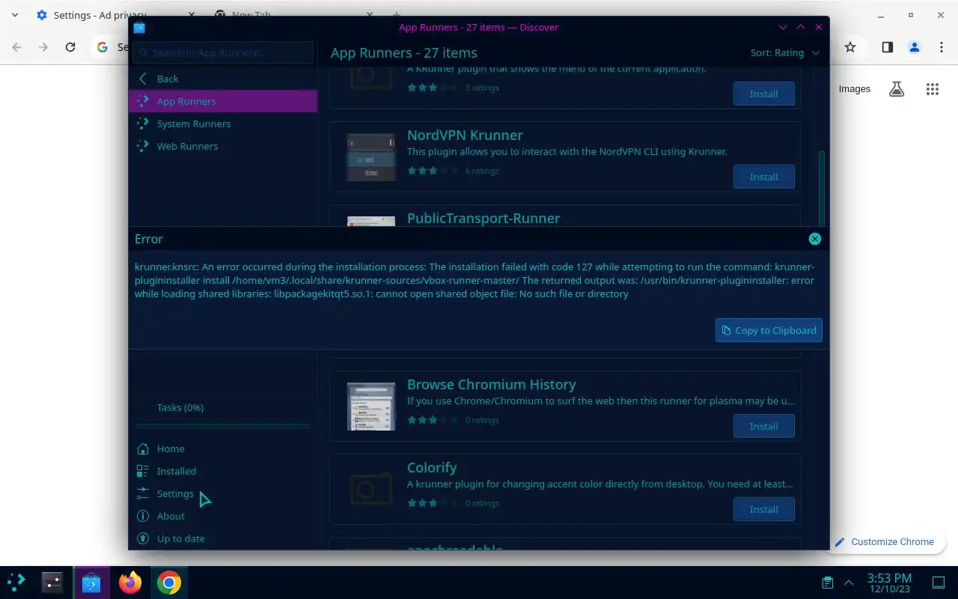The height and width of the screenshot is (599, 958).
Task: Open the Chrome profile avatar menu
Action: [914, 47]
